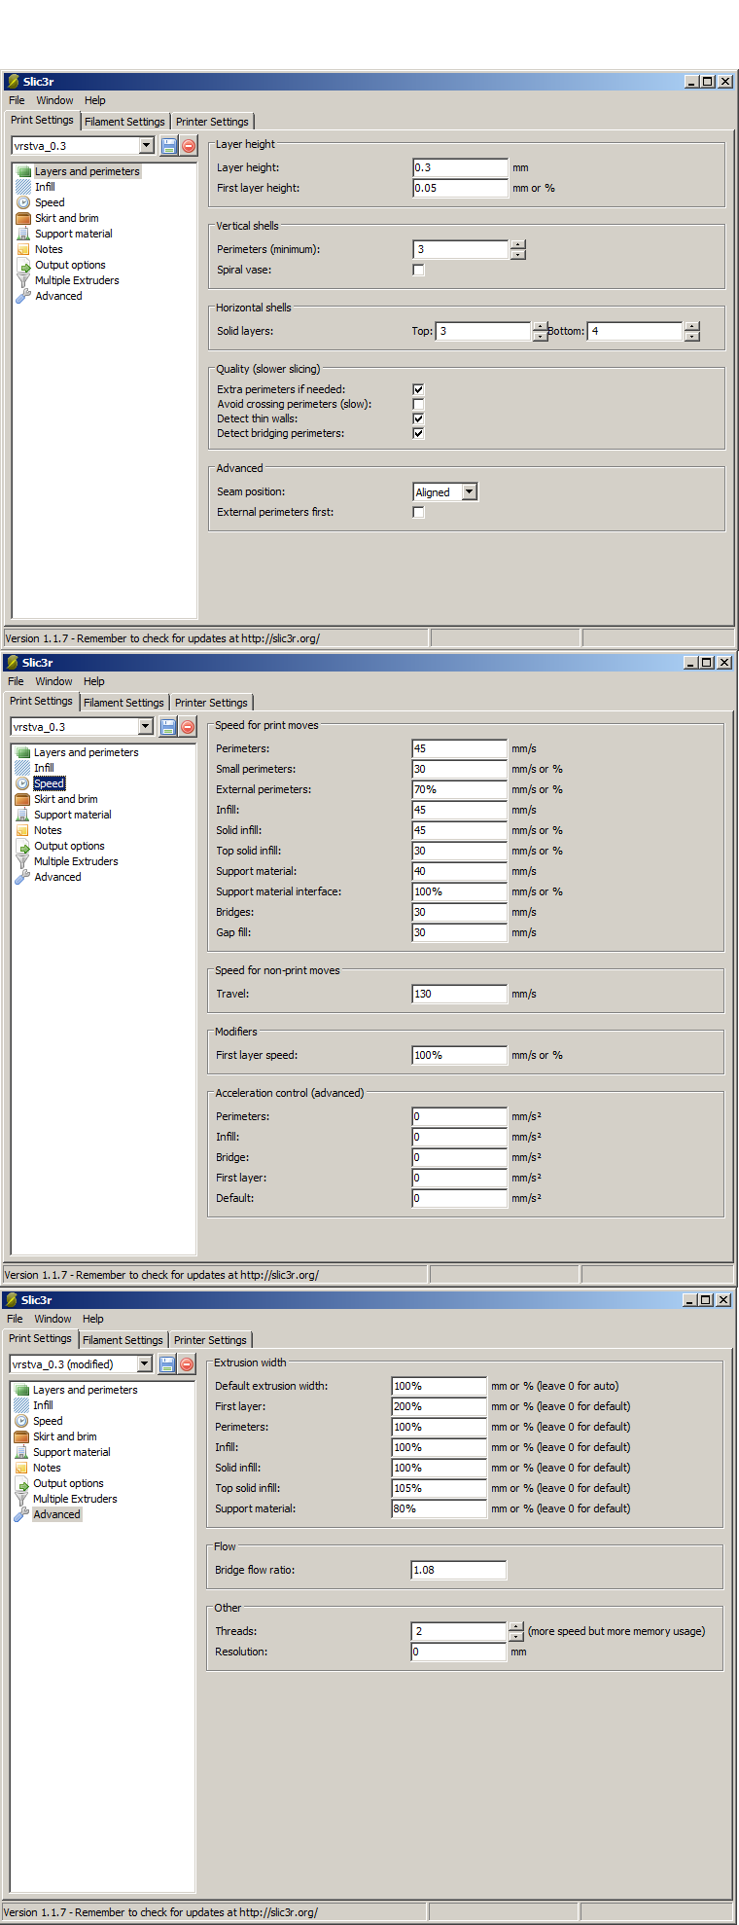This screenshot has width=739, height=1925.
Task: Switch to Filament Settings tab in the Speed window
Action: [x=123, y=703]
